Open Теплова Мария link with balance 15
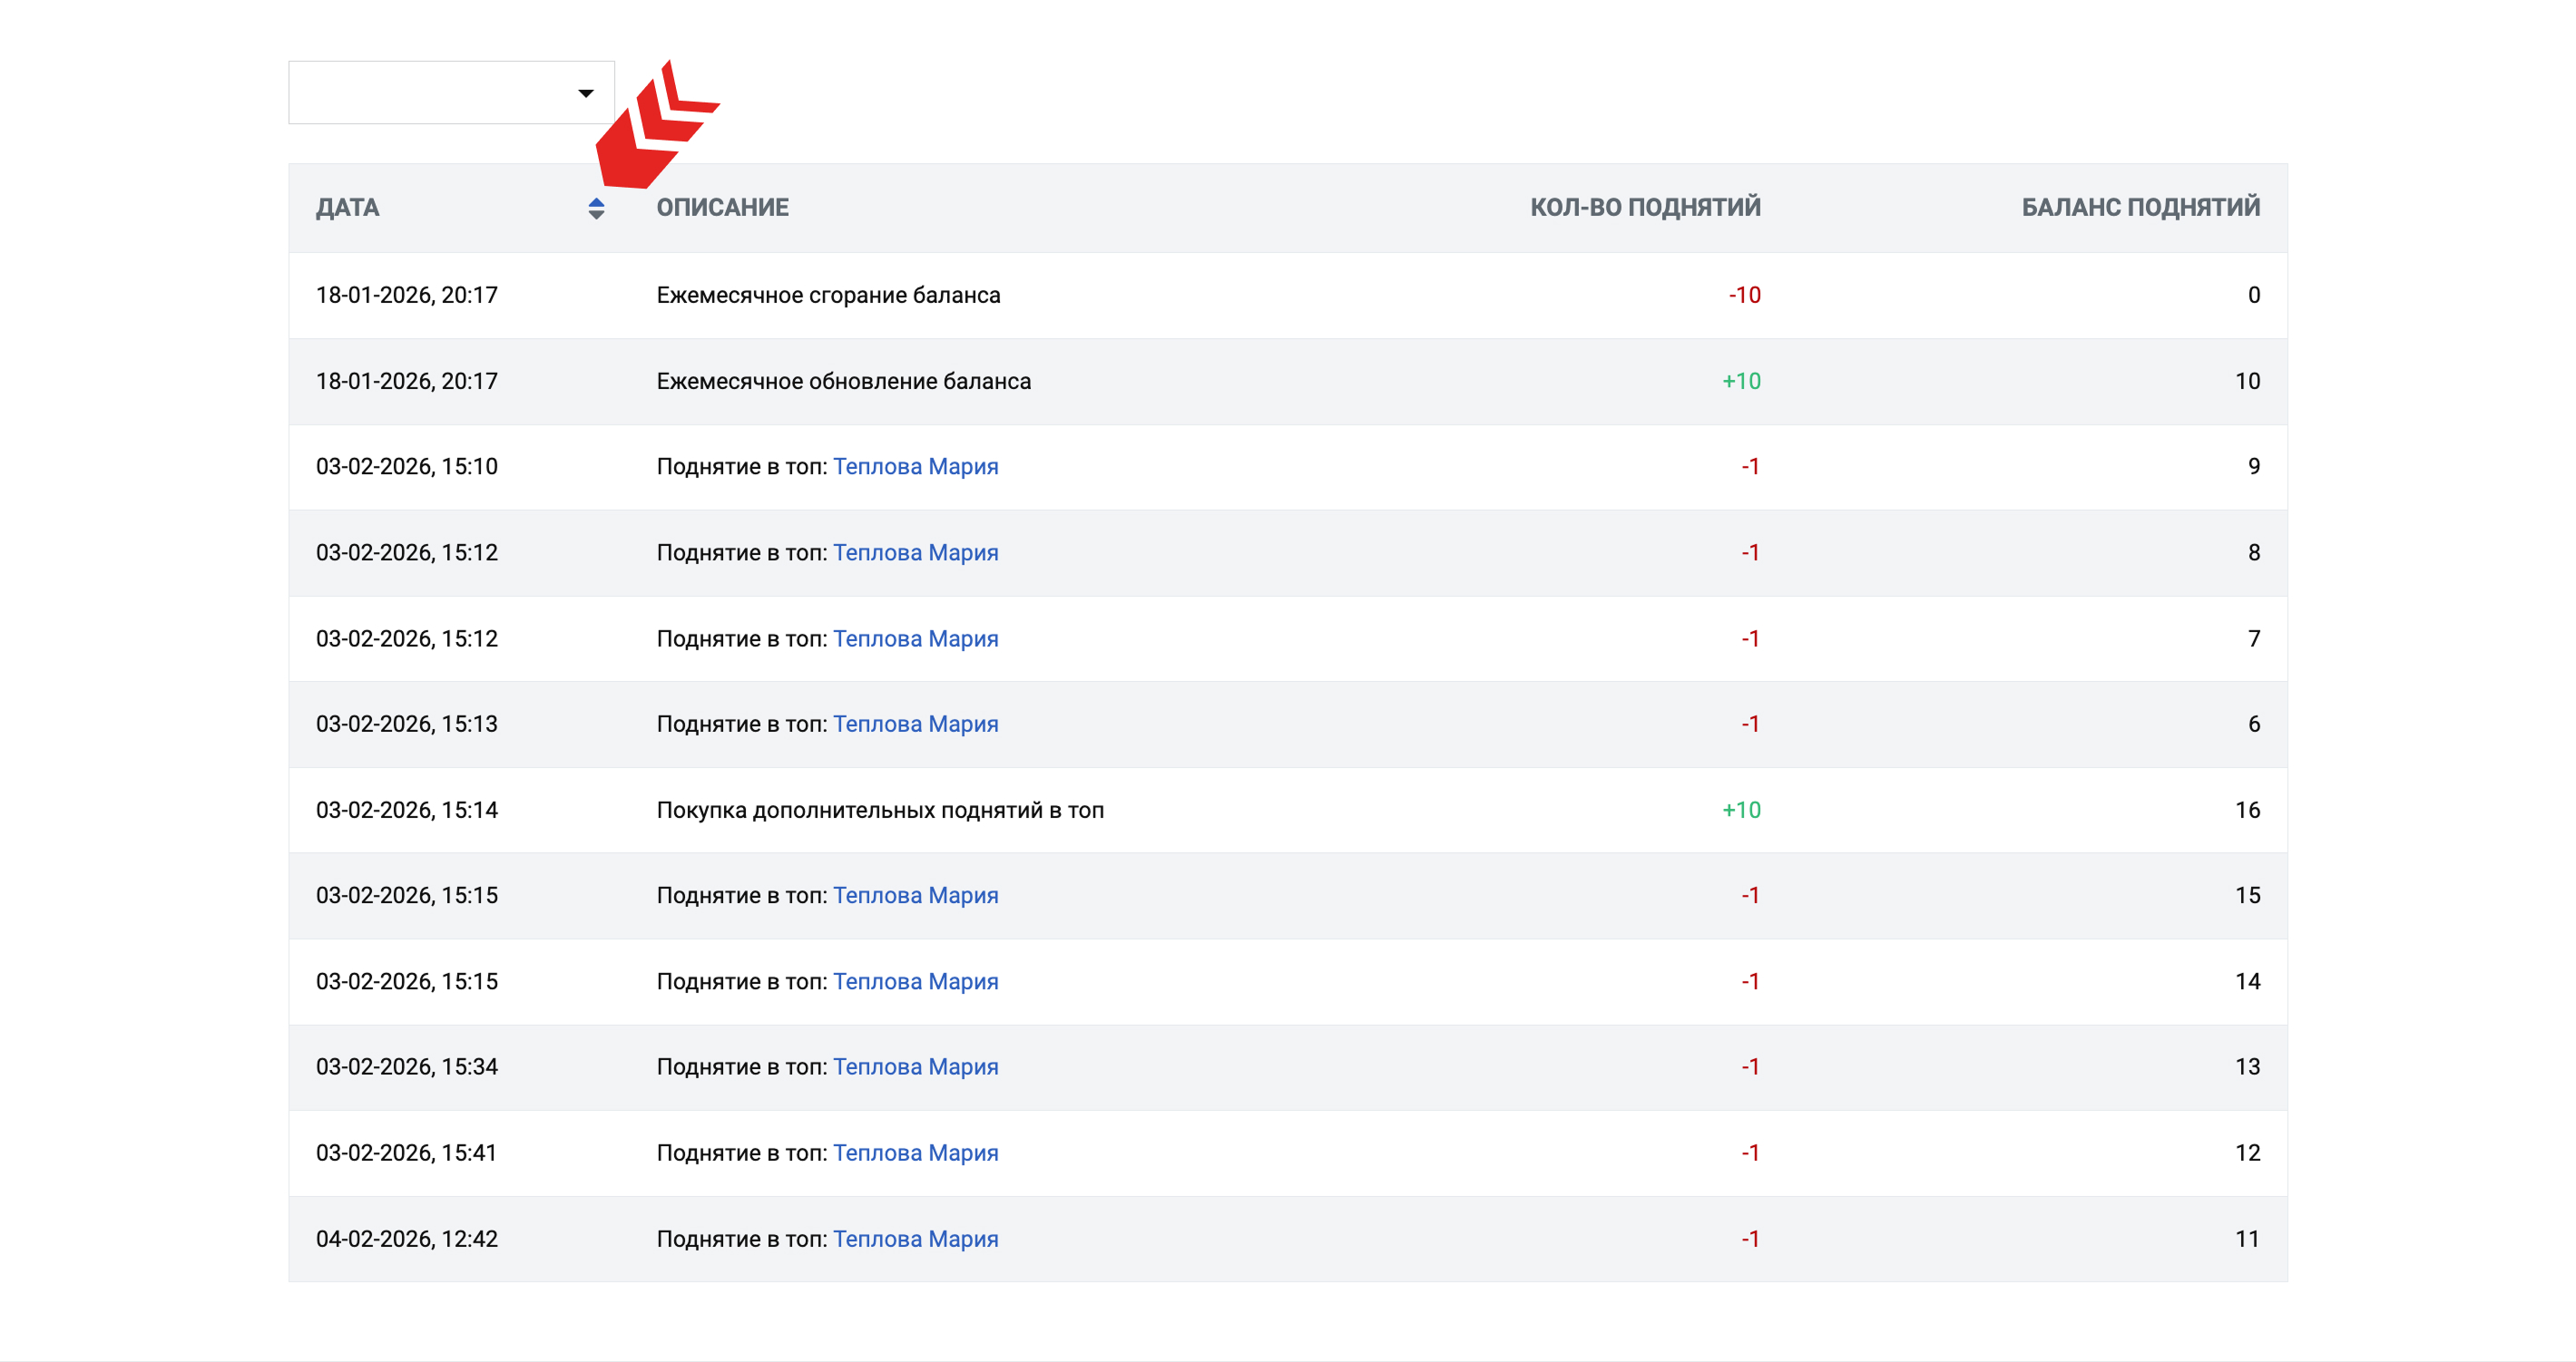Viewport: 2576px width, 1362px height. tap(915, 895)
